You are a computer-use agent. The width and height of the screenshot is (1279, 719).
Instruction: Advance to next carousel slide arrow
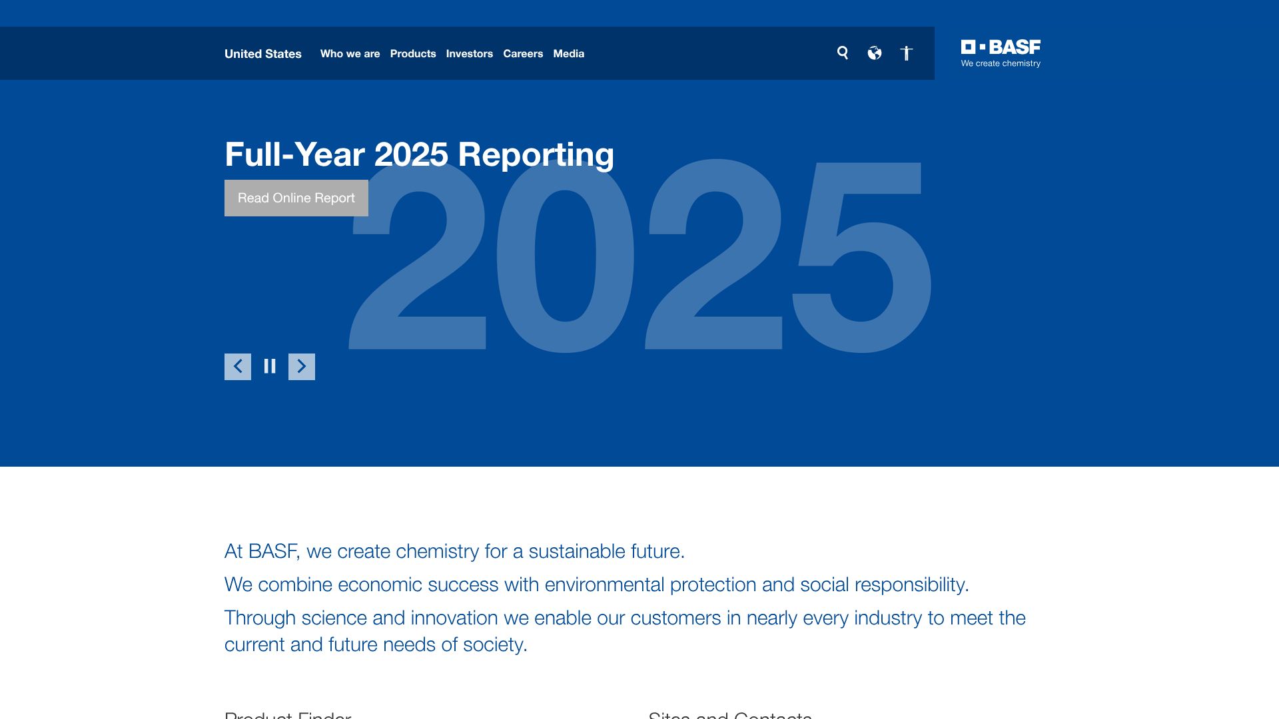pyautogui.click(x=302, y=367)
